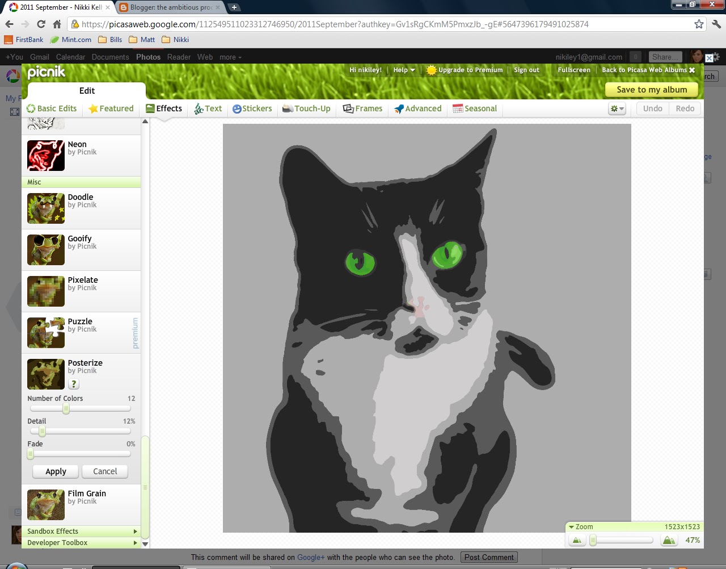The width and height of the screenshot is (726, 569).
Task: Click the zoom out mountain icon
Action: 577,541
